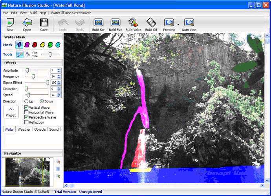Open the View menu

tap(23, 13)
